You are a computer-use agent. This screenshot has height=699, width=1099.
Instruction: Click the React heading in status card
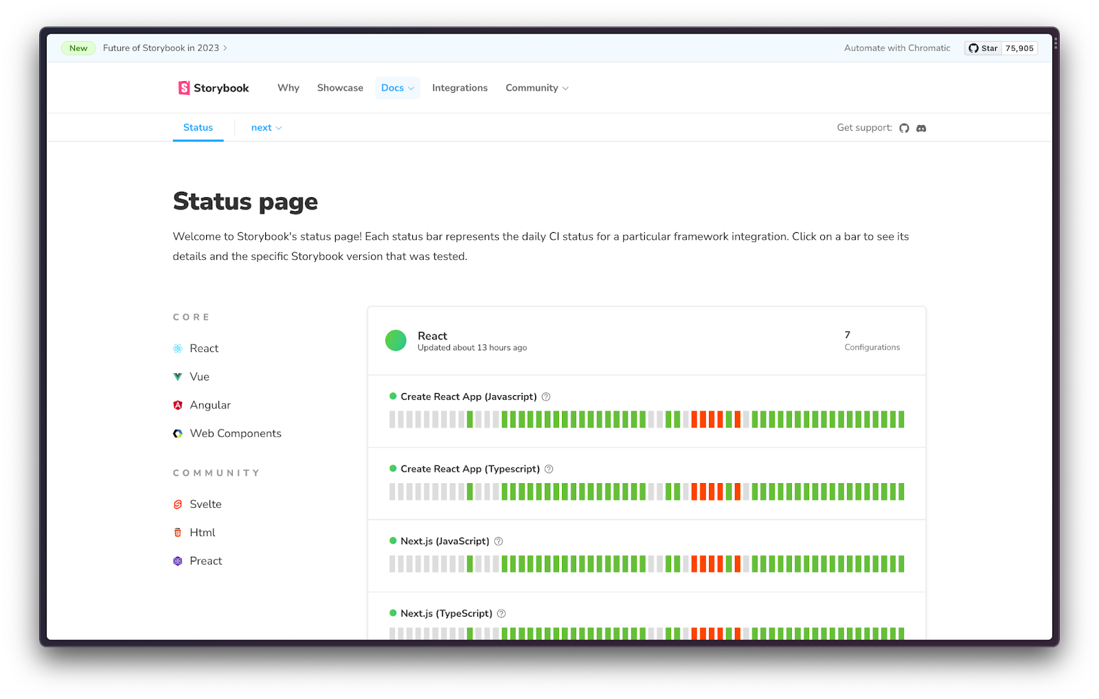click(432, 336)
